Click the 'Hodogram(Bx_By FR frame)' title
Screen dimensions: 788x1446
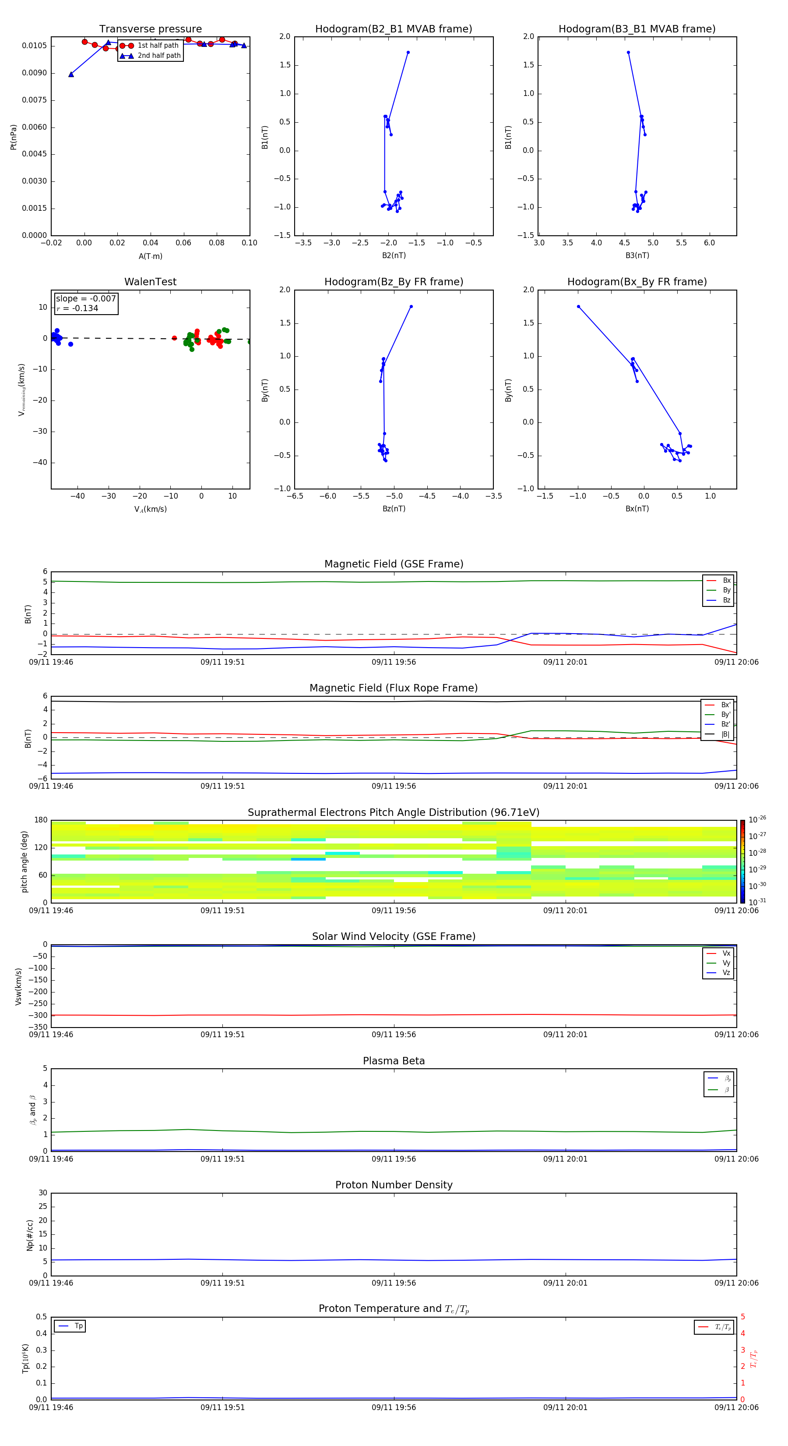tap(637, 282)
